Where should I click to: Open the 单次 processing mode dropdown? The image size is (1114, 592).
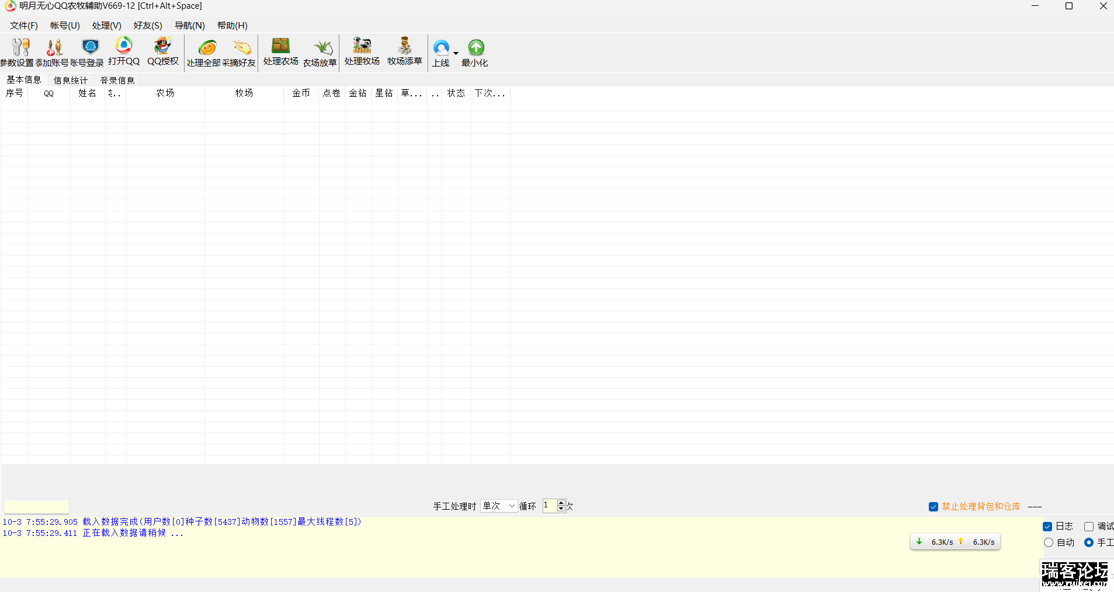coord(498,506)
